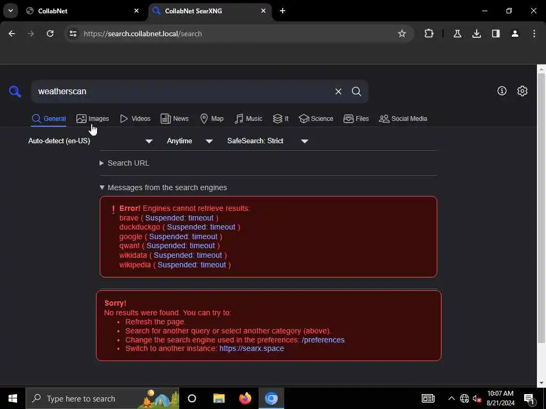Open the notification center icon
The image size is (546, 409).
point(529,398)
